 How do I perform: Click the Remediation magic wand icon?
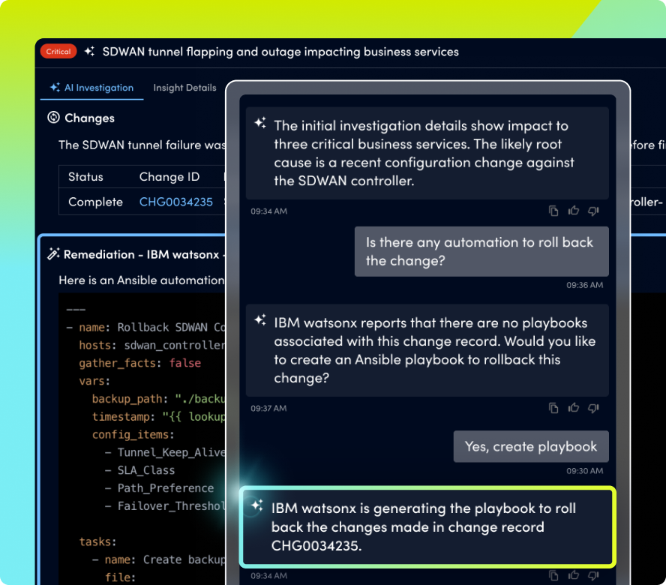[53, 254]
